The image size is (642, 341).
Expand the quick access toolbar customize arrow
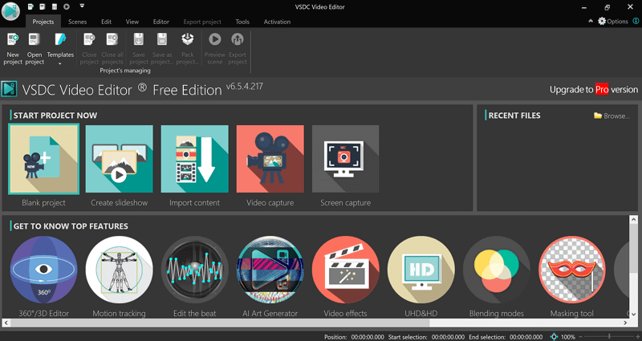82,6
